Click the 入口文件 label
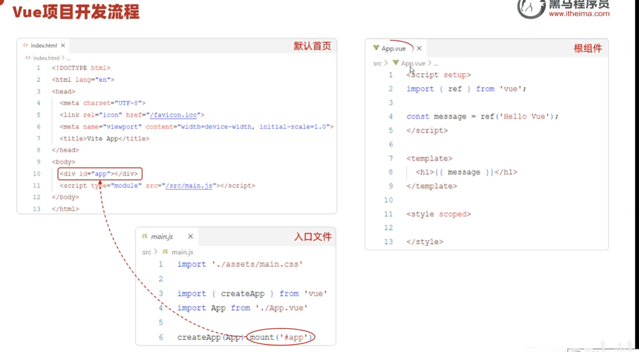This screenshot has height=352, width=639. pyautogui.click(x=313, y=236)
